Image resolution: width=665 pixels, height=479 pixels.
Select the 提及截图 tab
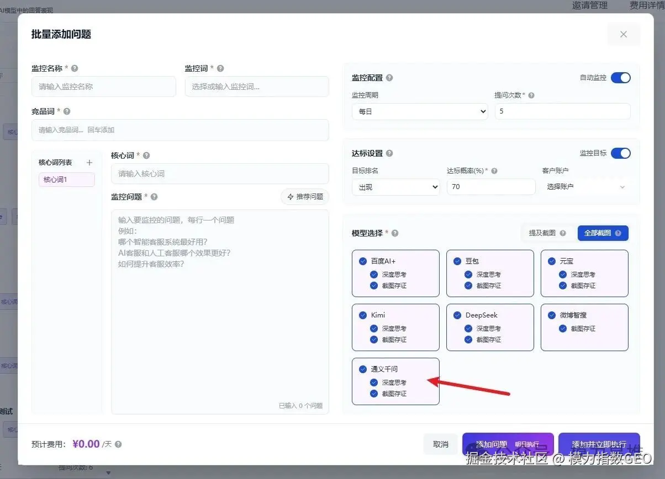coord(548,233)
